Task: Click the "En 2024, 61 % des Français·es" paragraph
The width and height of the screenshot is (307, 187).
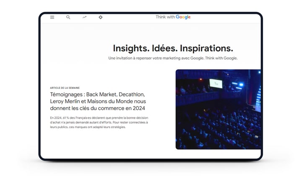Action: pyautogui.click(x=99, y=122)
